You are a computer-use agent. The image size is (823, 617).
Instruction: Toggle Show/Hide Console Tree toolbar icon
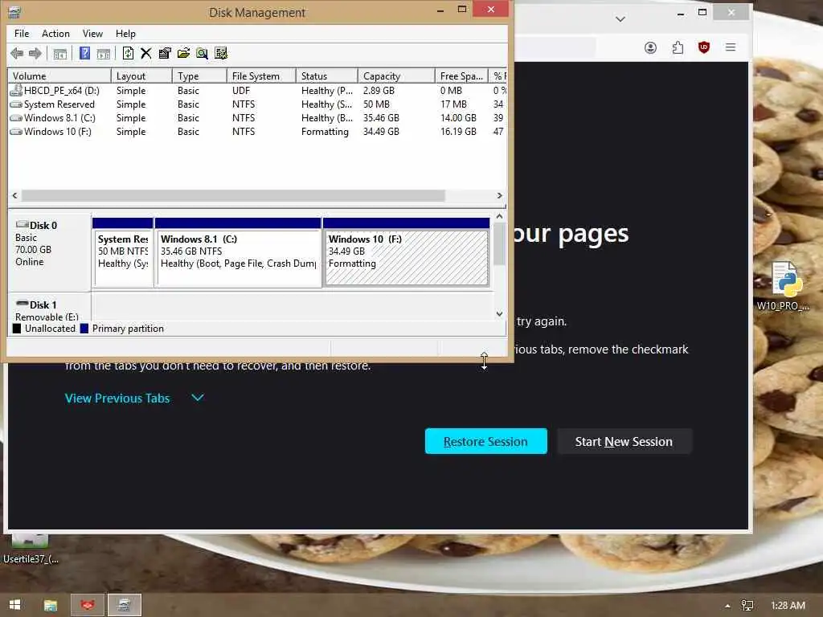tap(60, 53)
